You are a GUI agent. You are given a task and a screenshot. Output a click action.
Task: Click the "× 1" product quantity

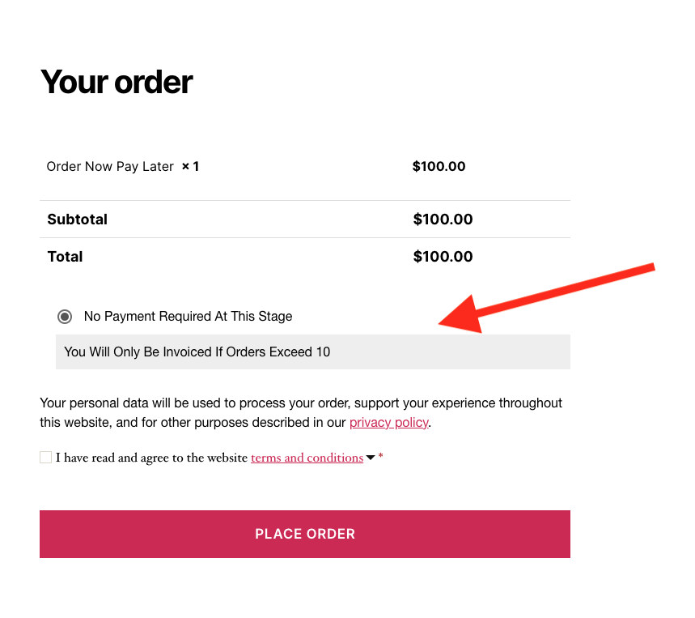190,167
